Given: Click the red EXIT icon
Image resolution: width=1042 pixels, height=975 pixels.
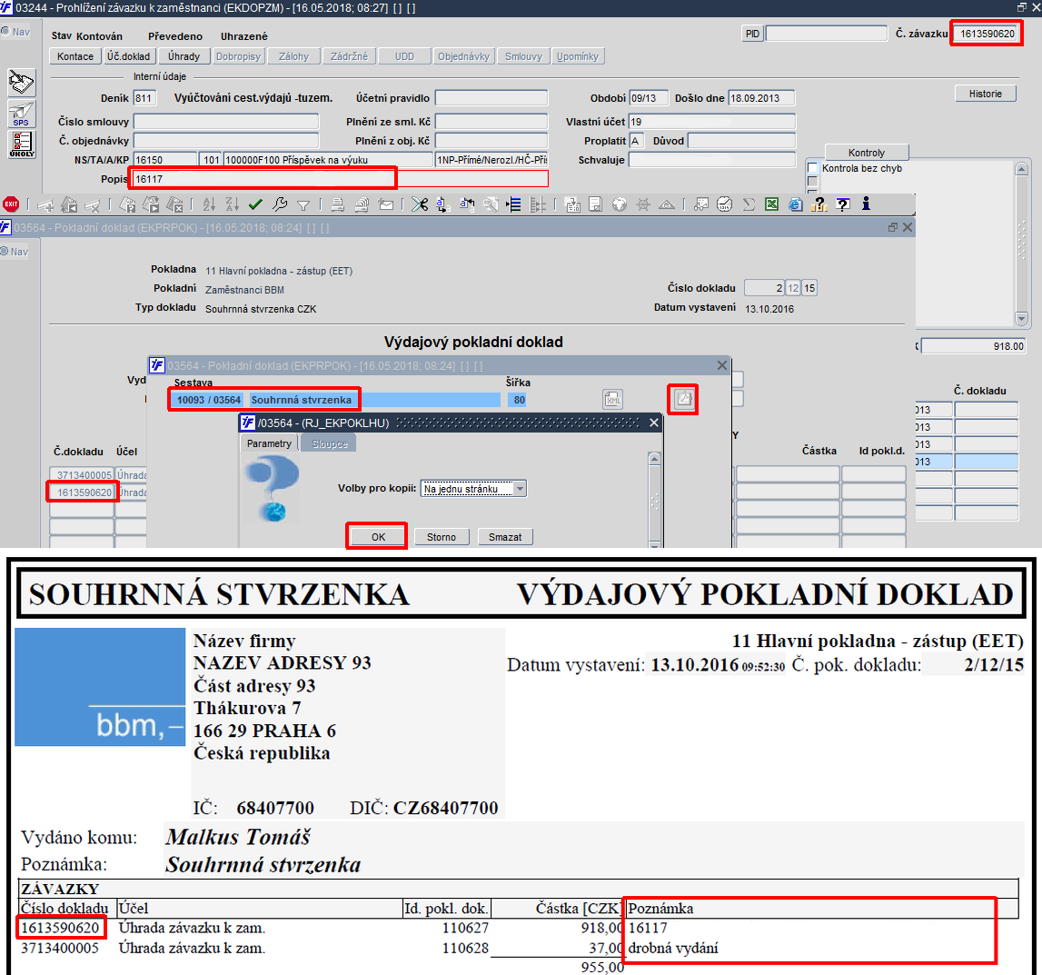Looking at the screenshot, I should (11, 204).
